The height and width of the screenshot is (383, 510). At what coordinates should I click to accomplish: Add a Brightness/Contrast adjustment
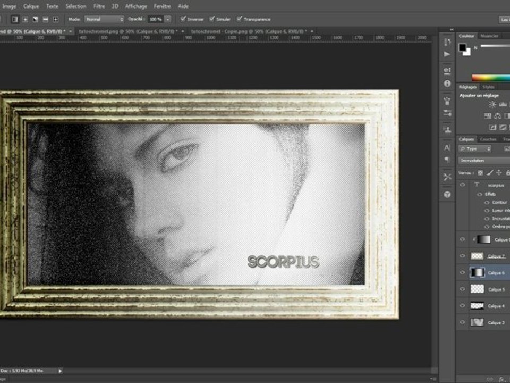[492, 105]
